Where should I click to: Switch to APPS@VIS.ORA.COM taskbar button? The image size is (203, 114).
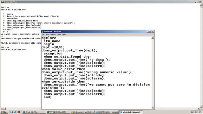click(x=58, y=112)
